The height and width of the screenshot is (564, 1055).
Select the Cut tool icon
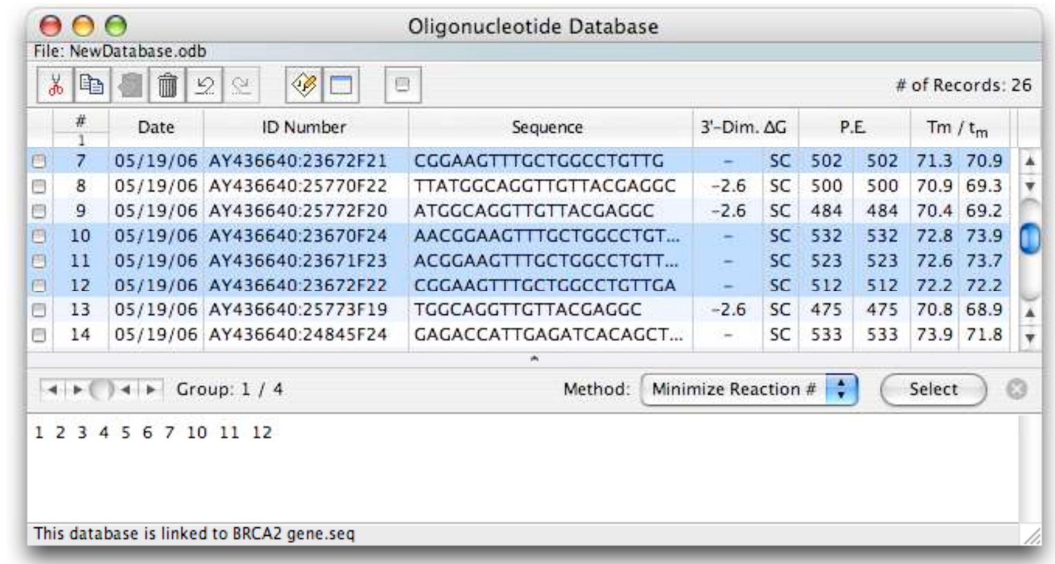54,86
